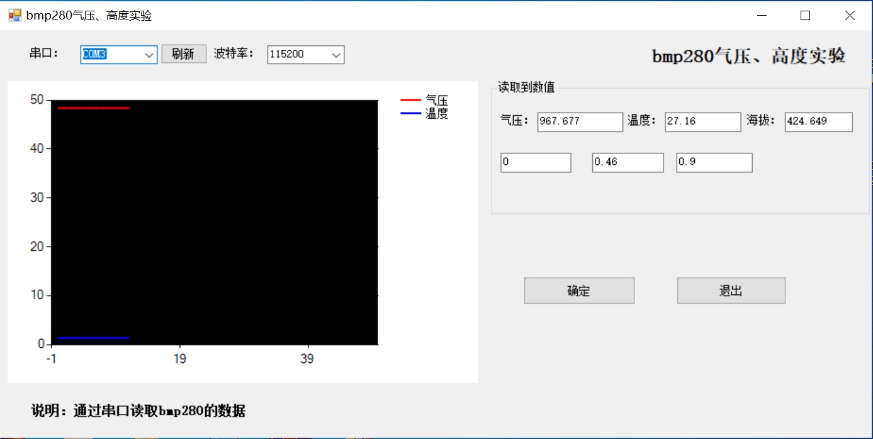The height and width of the screenshot is (439, 873).
Task: Click the red 气压 legend swatch
Action: [410, 101]
